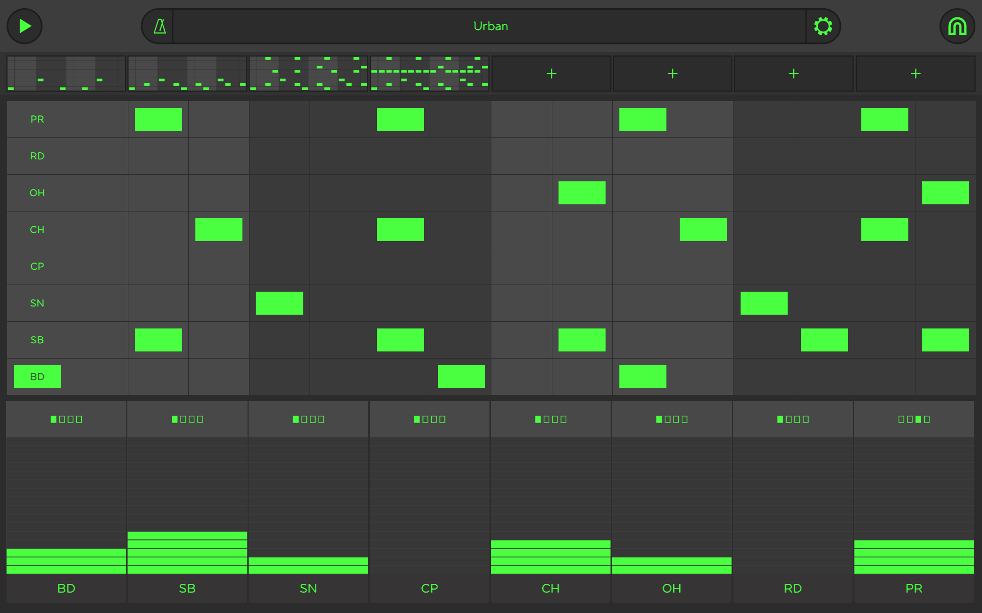Toggle the metronome icon

coord(160,26)
